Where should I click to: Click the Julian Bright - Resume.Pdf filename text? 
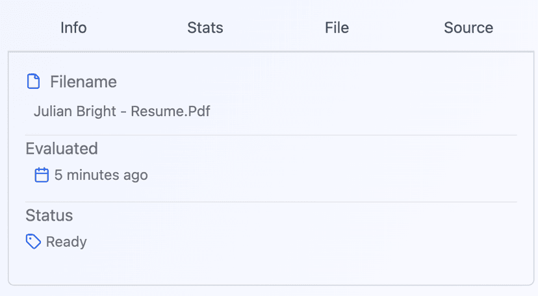(x=122, y=111)
